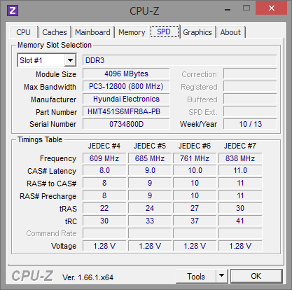Click the Ver. 1.66.1.x64 version text
The height and width of the screenshot is (290, 292).
click(88, 277)
